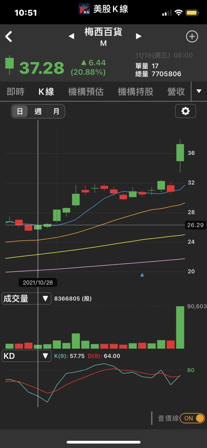Open the 機構預估 tab
The image size is (207, 448).
(86, 92)
